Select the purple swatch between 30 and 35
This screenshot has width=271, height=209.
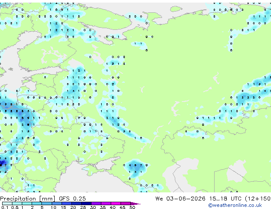point(96,203)
